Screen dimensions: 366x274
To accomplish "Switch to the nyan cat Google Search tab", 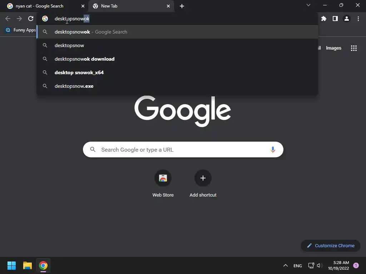I will point(44,6).
